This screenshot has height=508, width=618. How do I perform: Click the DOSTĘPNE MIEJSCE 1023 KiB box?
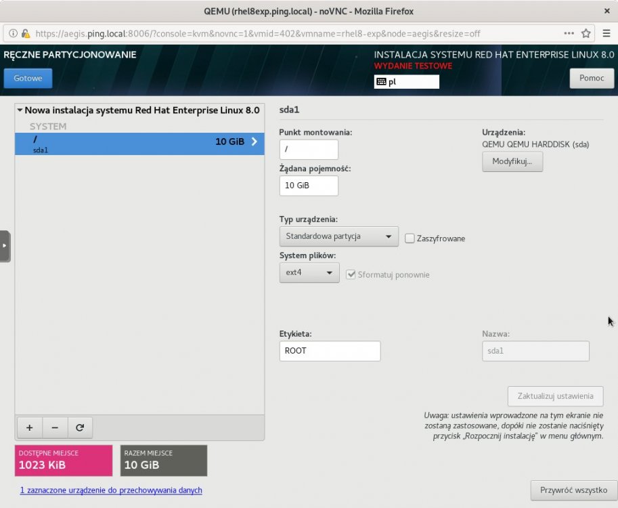pos(64,461)
